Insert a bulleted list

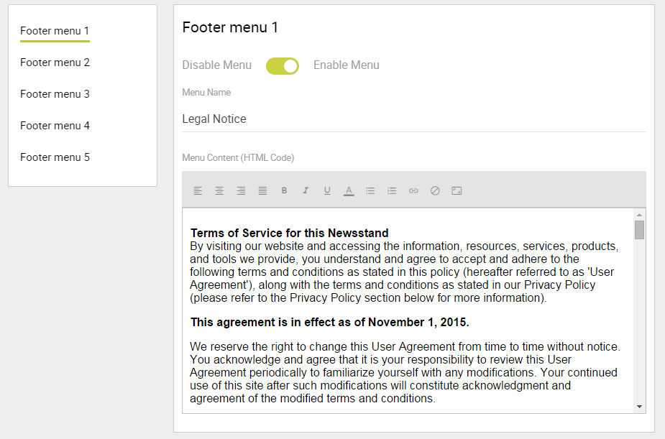(370, 190)
